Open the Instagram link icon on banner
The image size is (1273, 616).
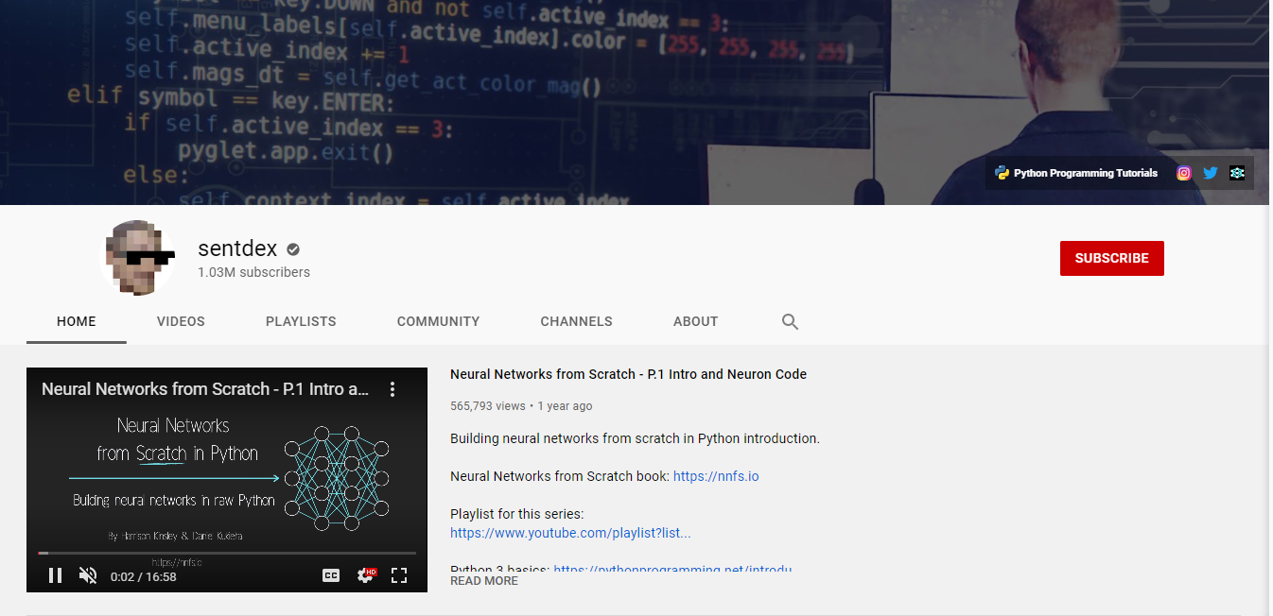point(1183,173)
